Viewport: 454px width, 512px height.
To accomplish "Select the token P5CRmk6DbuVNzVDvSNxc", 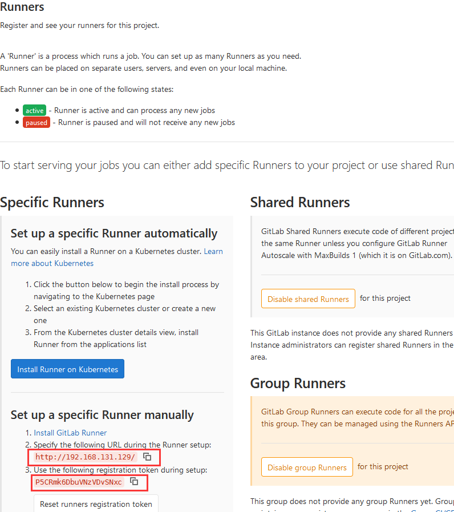I will pyautogui.click(x=79, y=482).
